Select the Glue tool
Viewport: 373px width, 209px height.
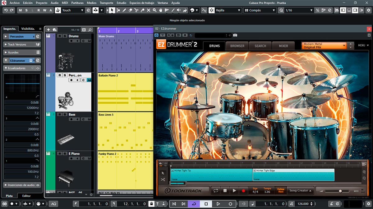142,10
